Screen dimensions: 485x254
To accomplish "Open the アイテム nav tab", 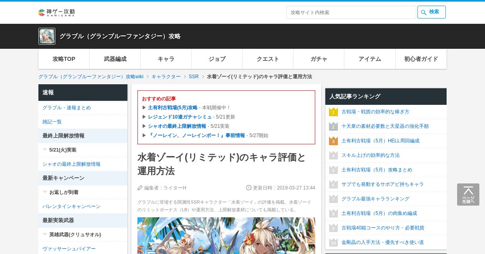I will [370, 59].
